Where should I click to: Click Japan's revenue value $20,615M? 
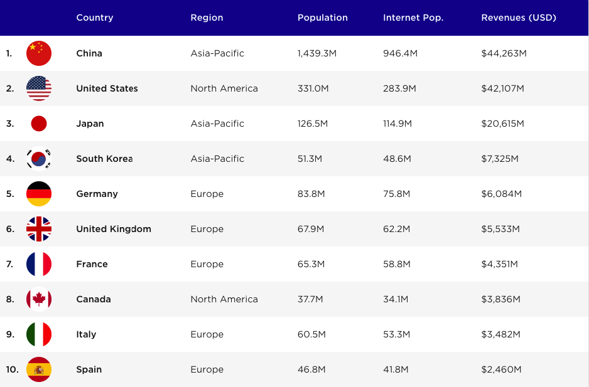(502, 124)
